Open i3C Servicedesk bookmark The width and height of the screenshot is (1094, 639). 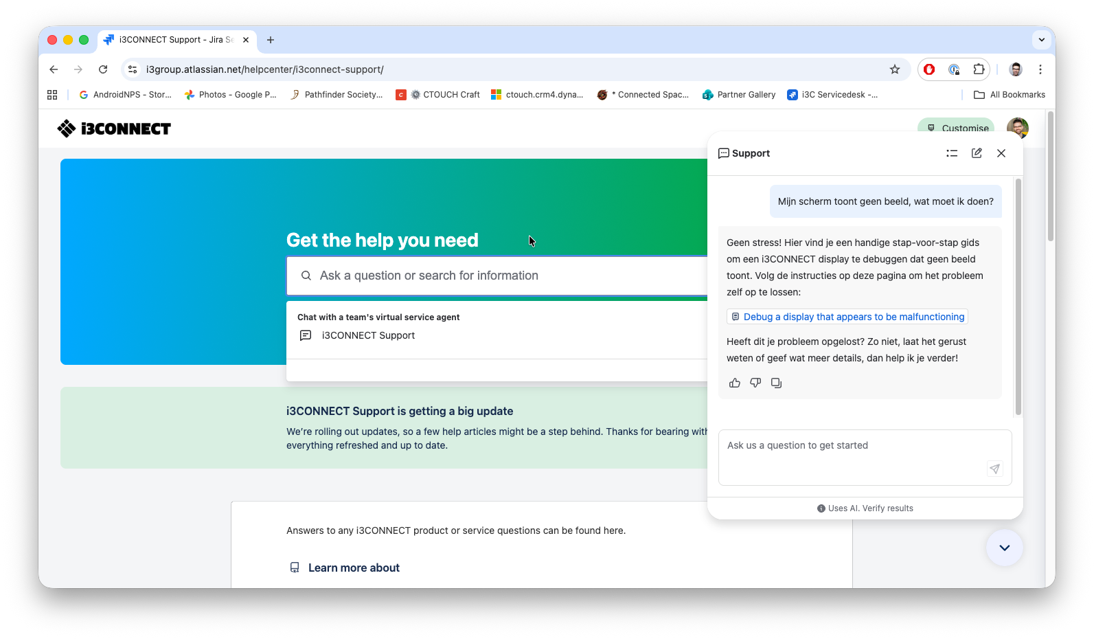pyautogui.click(x=832, y=95)
